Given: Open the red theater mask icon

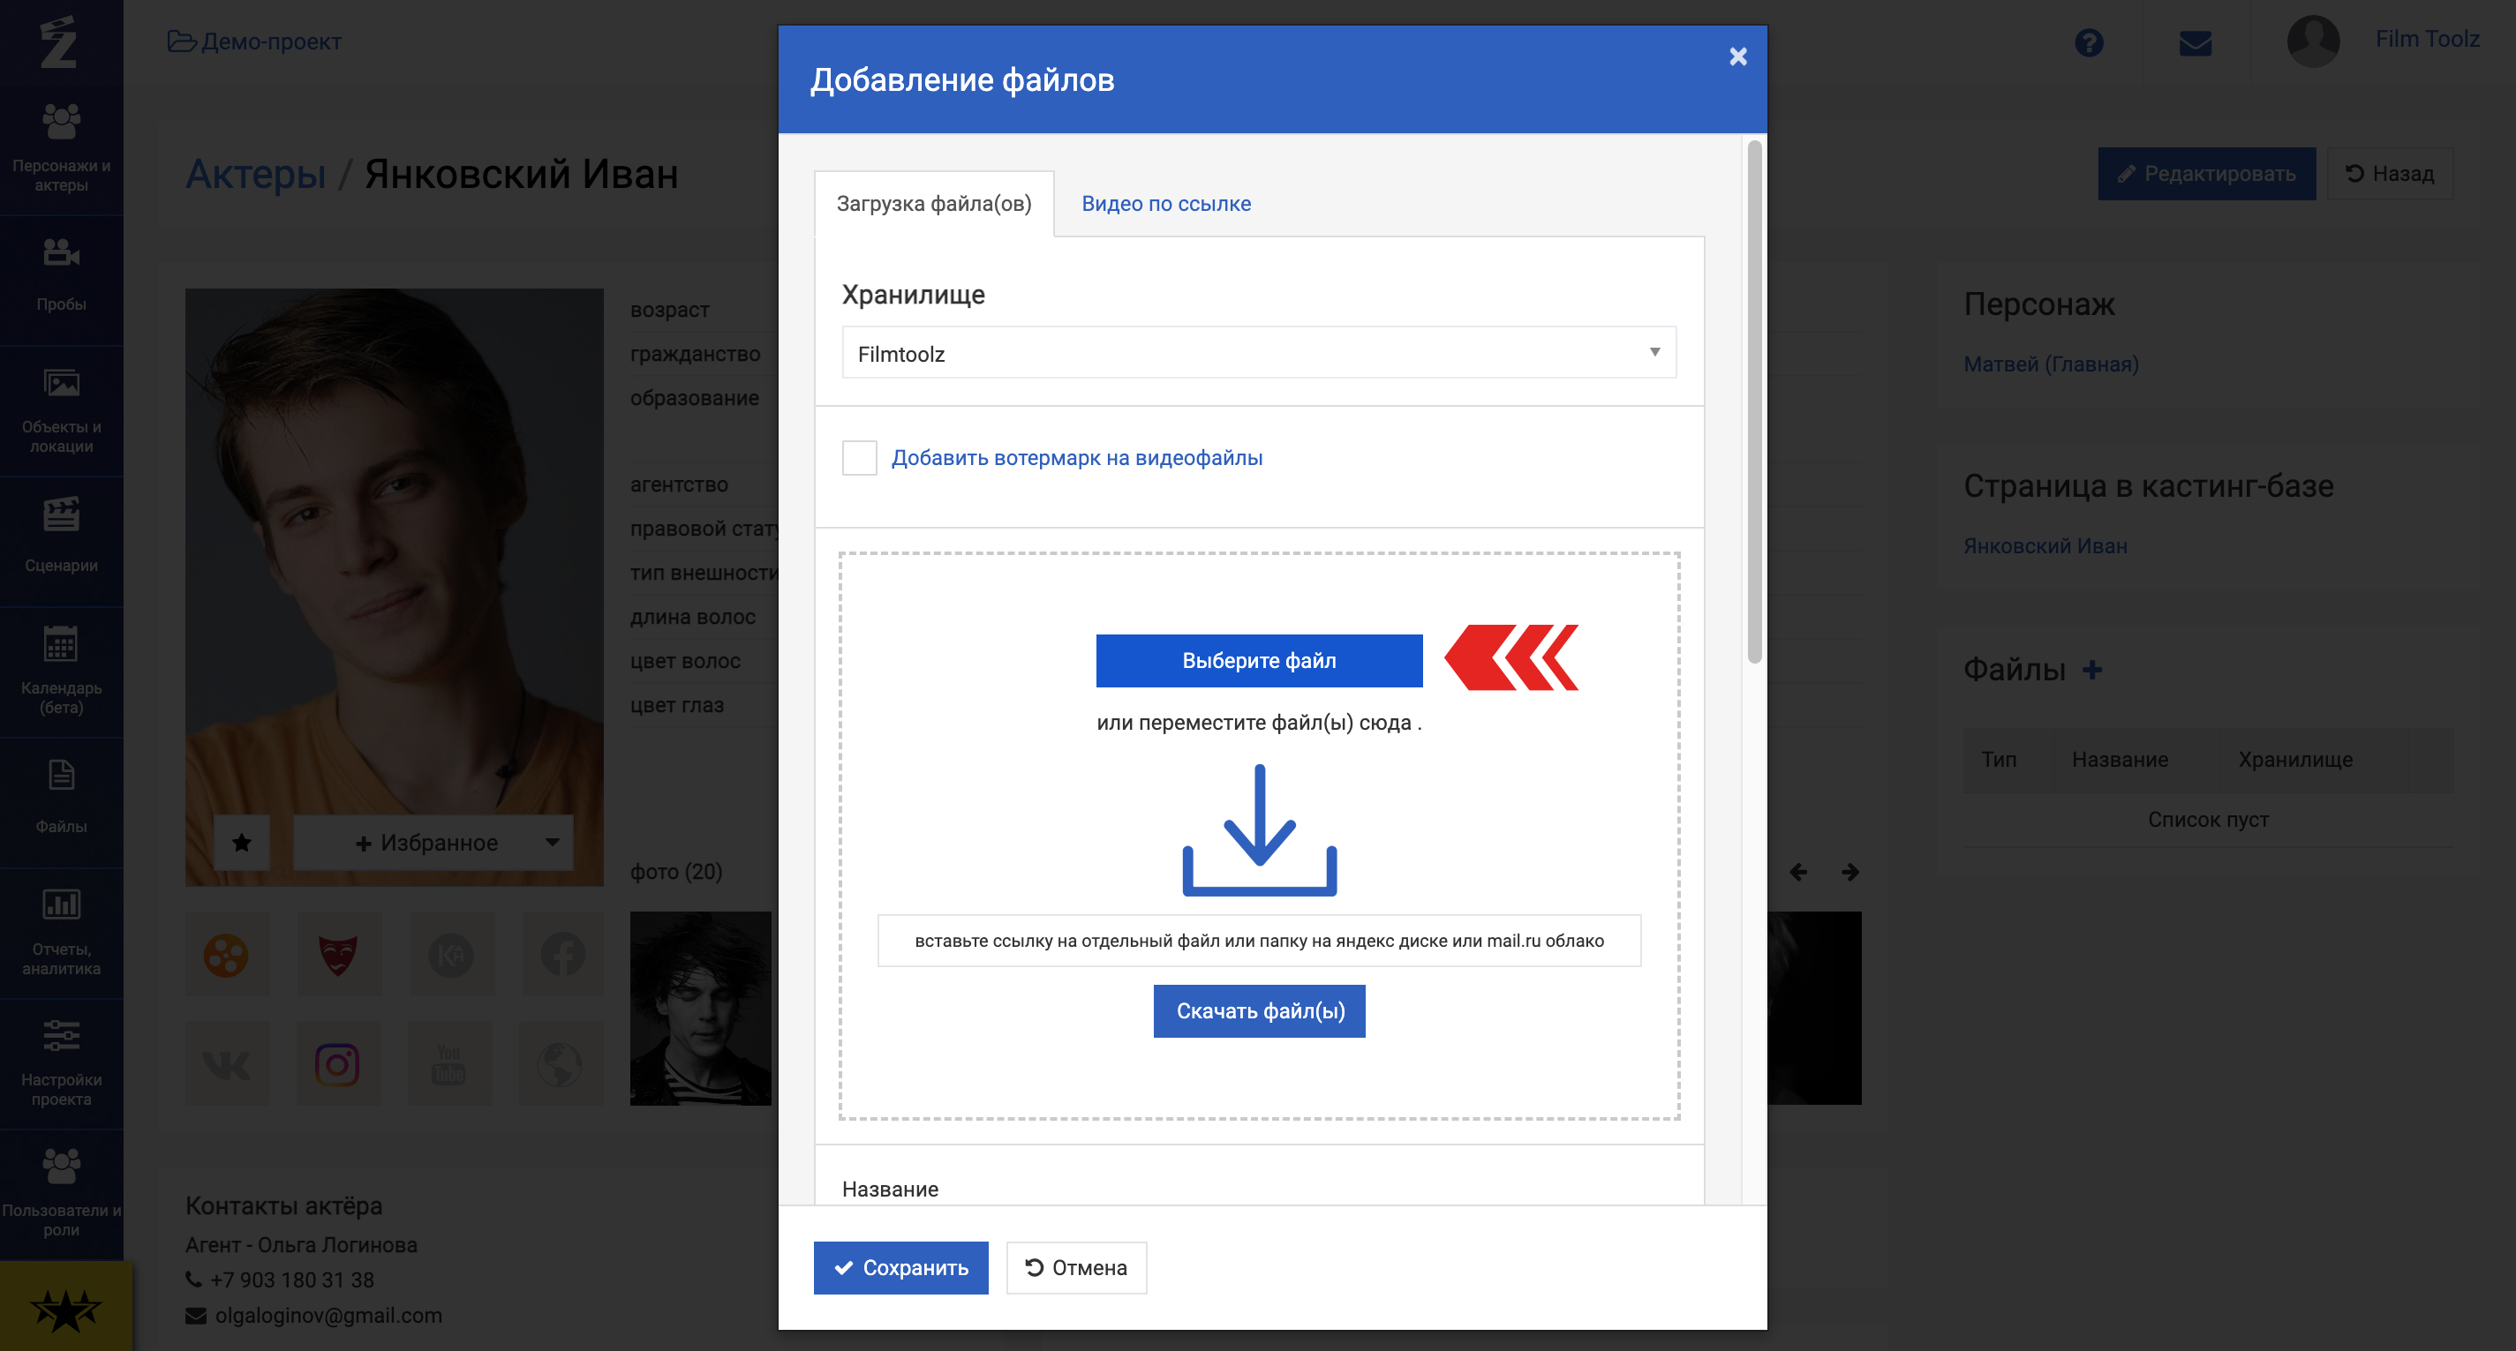Looking at the screenshot, I should 338,955.
